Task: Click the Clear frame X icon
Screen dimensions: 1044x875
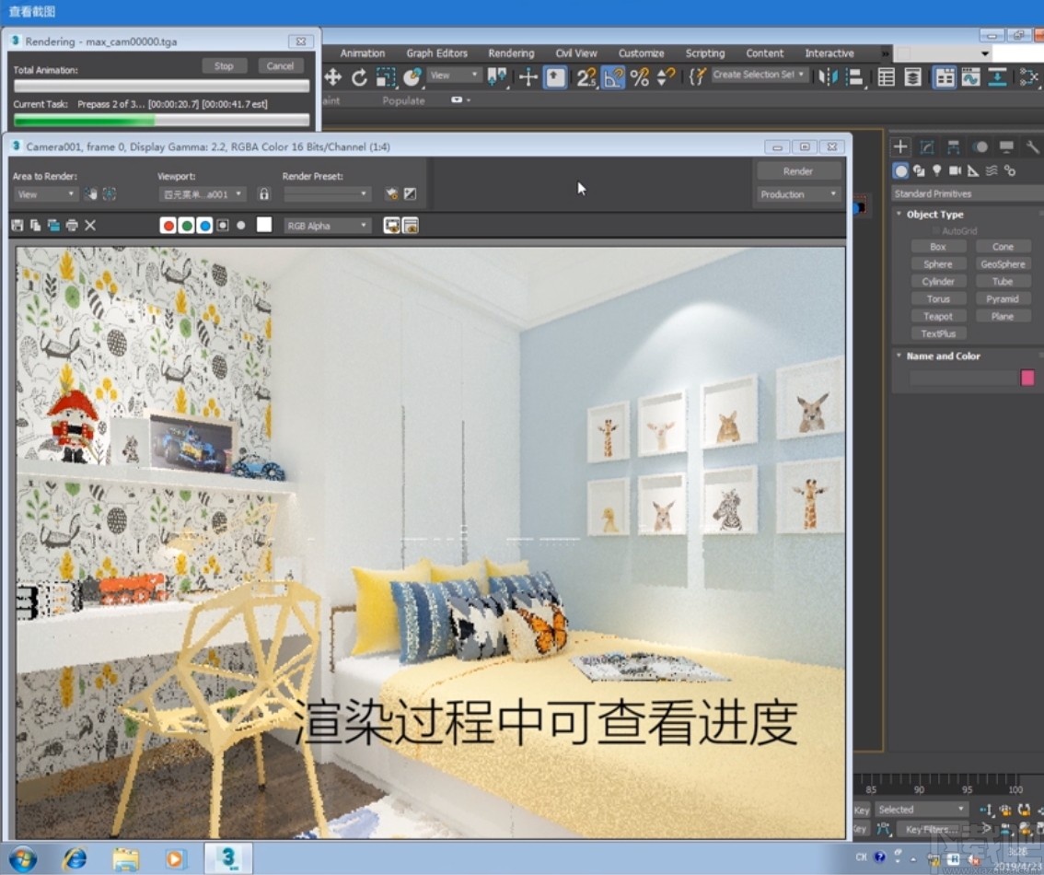Action: [90, 226]
